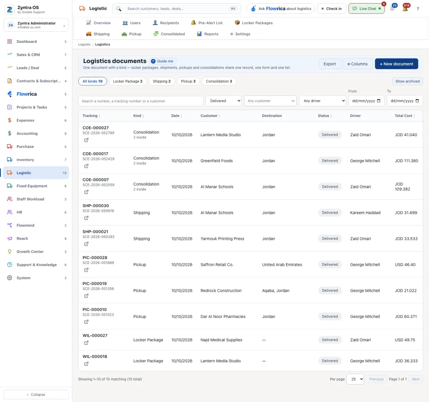Screen dimensions: 429x402
Task: Open the Per page dropdown
Action: coord(355,379)
